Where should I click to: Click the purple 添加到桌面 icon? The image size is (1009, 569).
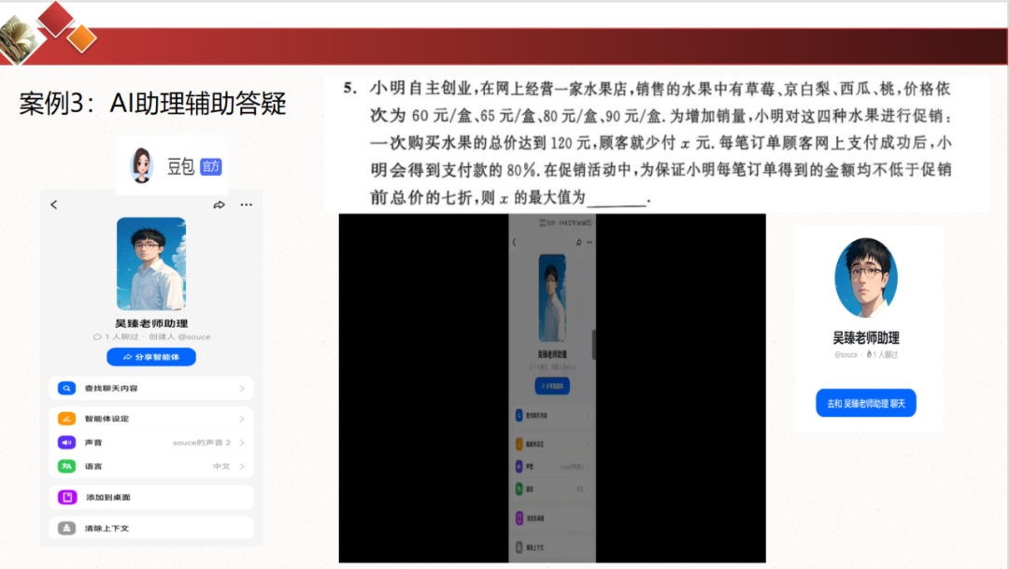67,497
